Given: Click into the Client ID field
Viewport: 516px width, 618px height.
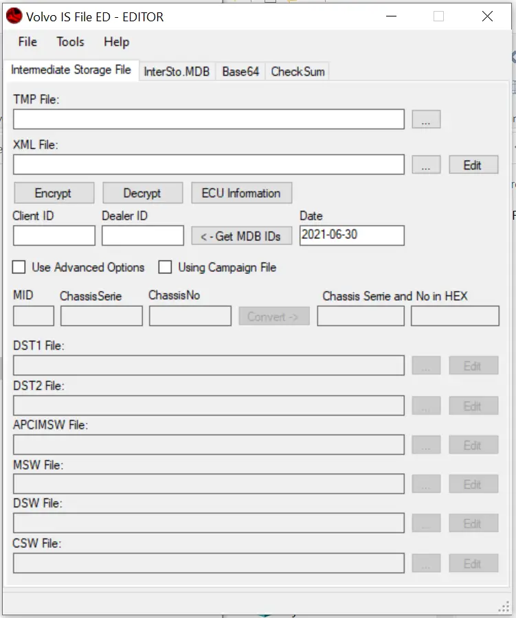Looking at the screenshot, I should pos(54,236).
